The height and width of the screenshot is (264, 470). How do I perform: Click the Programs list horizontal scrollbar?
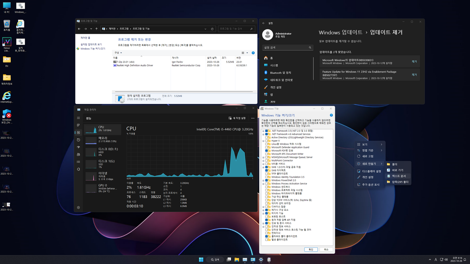[184, 91]
